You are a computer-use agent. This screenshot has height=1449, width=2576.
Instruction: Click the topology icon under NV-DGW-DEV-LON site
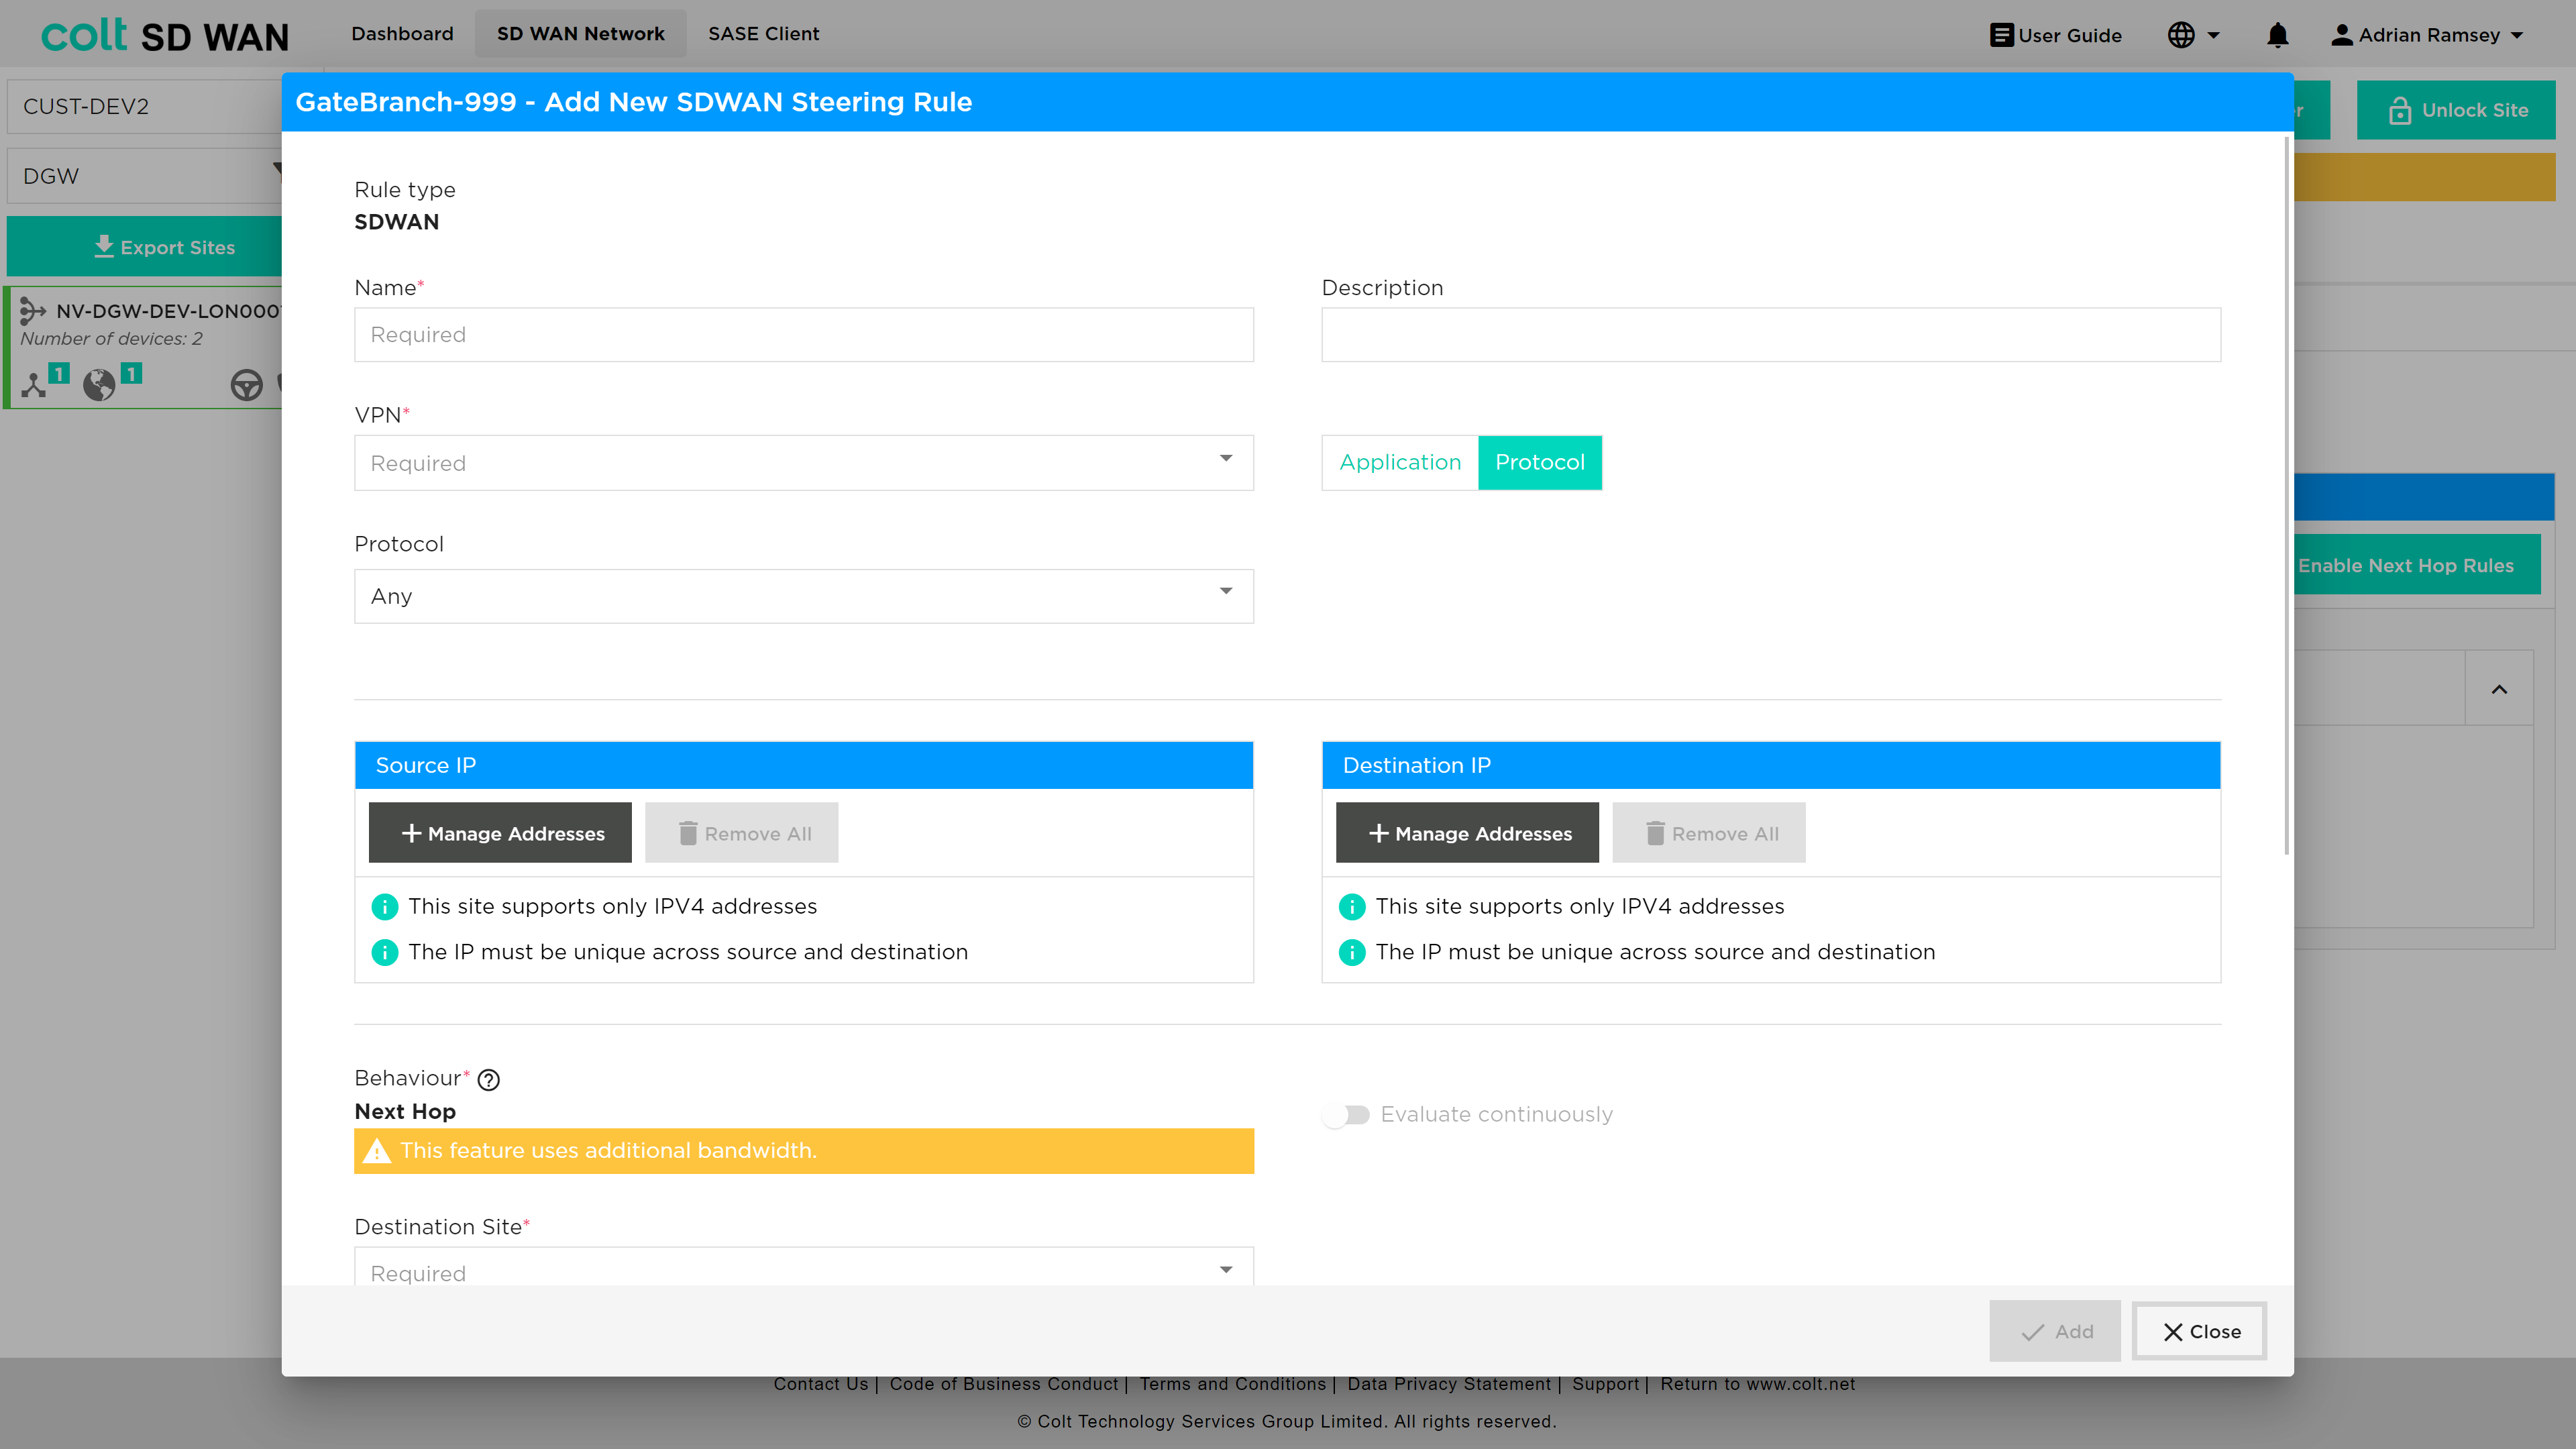tap(35, 385)
